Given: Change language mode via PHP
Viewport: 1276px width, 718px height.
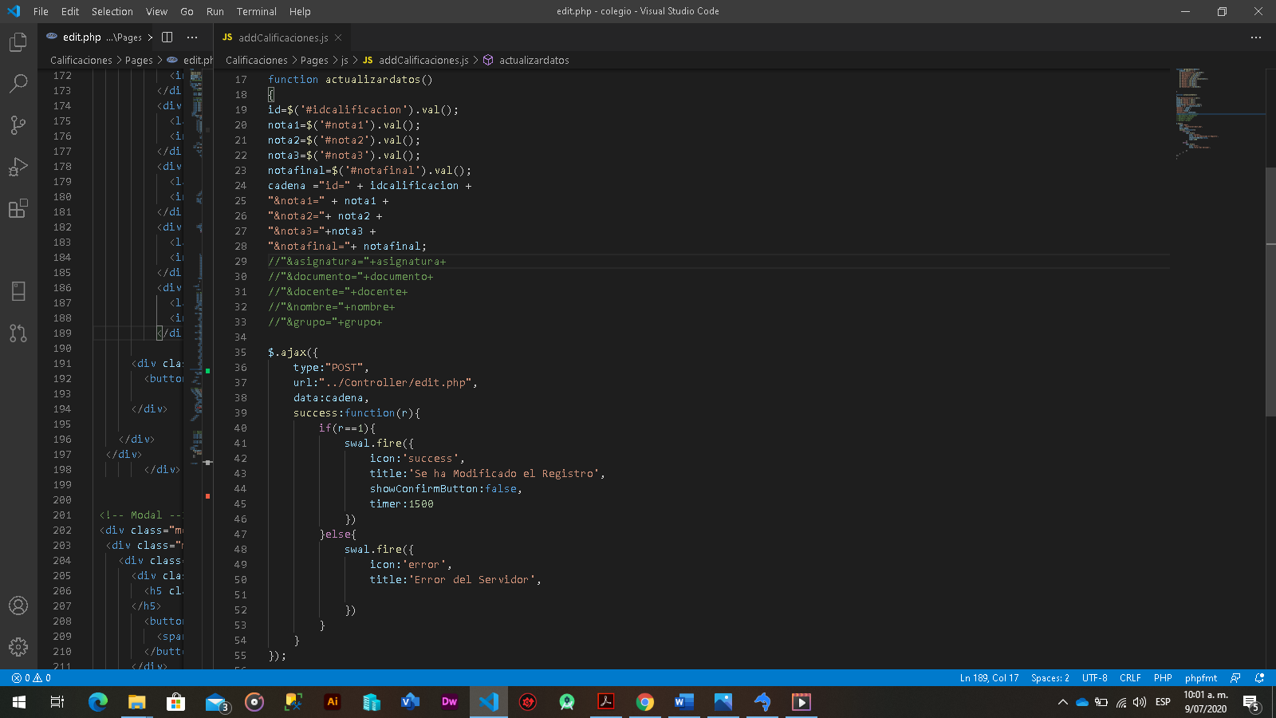Looking at the screenshot, I should click(x=1163, y=678).
